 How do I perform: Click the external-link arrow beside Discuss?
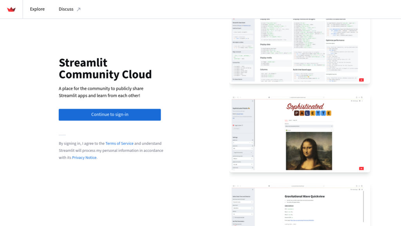(x=78, y=9)
